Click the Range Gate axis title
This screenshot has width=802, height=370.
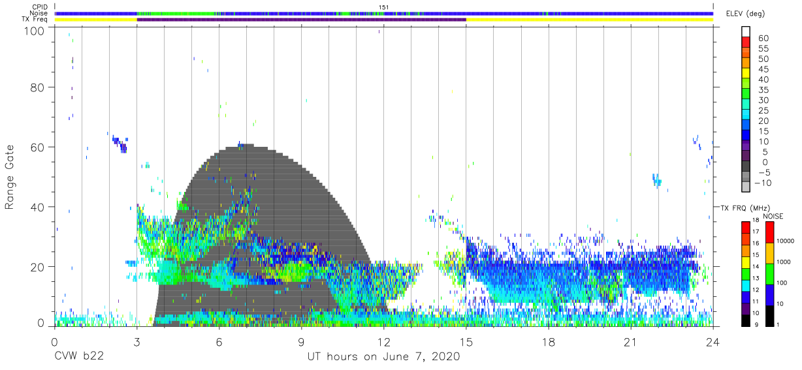10,177
